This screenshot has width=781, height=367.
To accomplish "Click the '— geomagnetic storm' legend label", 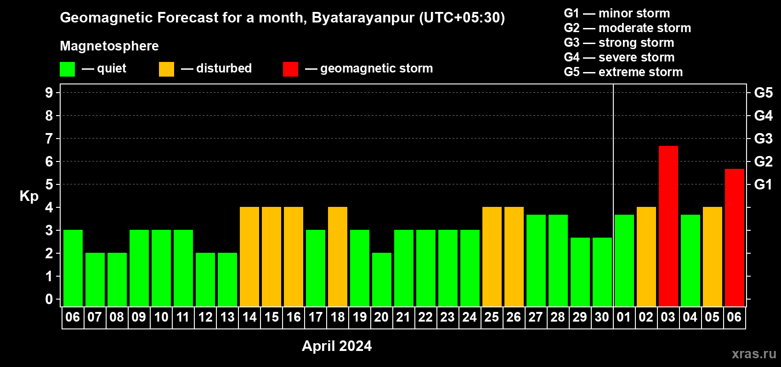I will tap(369, 68).
